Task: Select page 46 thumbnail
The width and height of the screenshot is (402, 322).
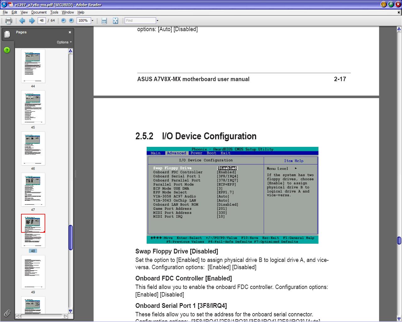Action: 33,148
